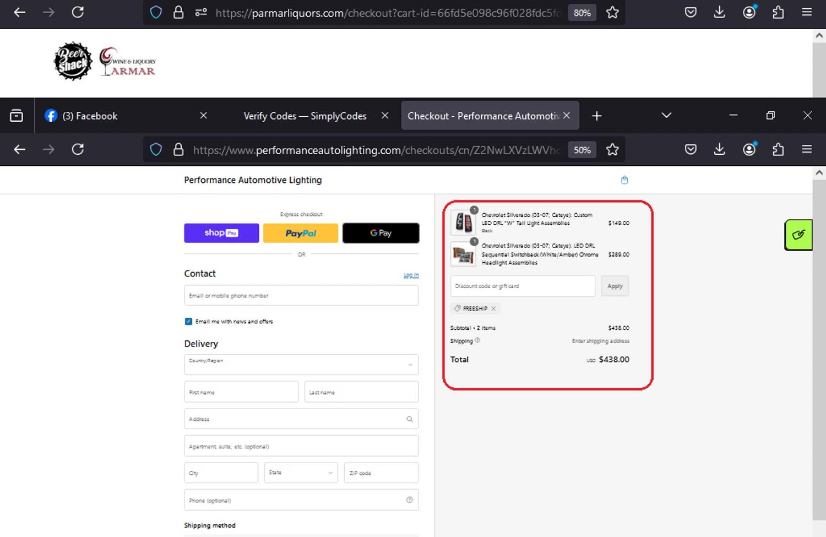
Task: Bookmark the parmarliquors page with the star
Action: (612, 13)
